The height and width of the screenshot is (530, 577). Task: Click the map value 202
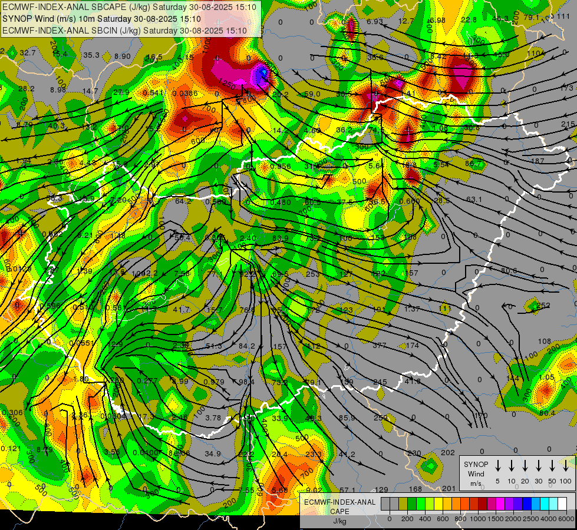tap(448, 452)
